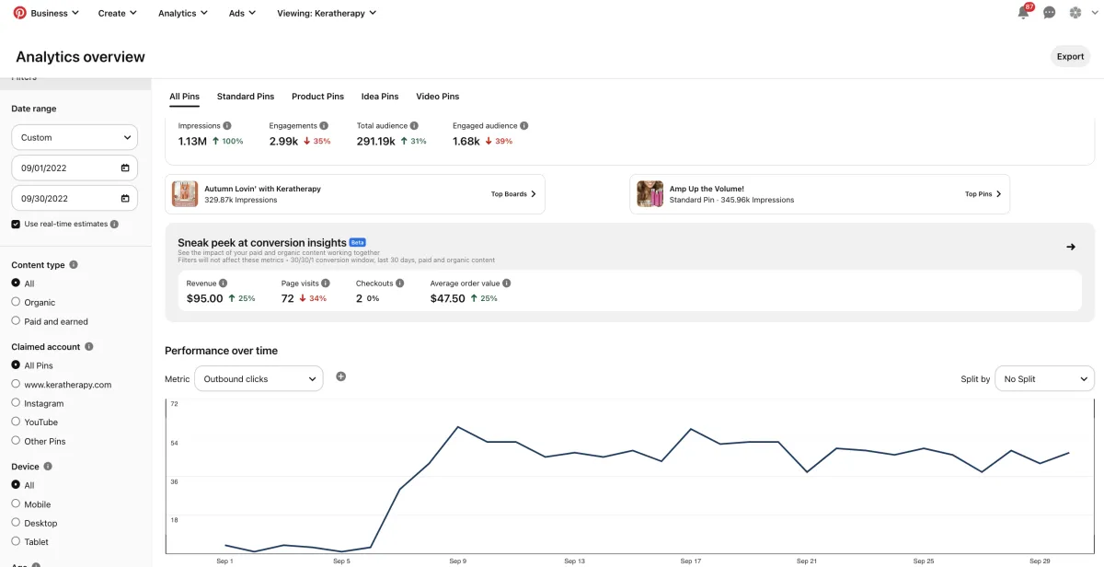The height and width of the screenshot is (567, 1104).
Task: Click the 09/30/2022 end date field
Action: click(75, 198)
